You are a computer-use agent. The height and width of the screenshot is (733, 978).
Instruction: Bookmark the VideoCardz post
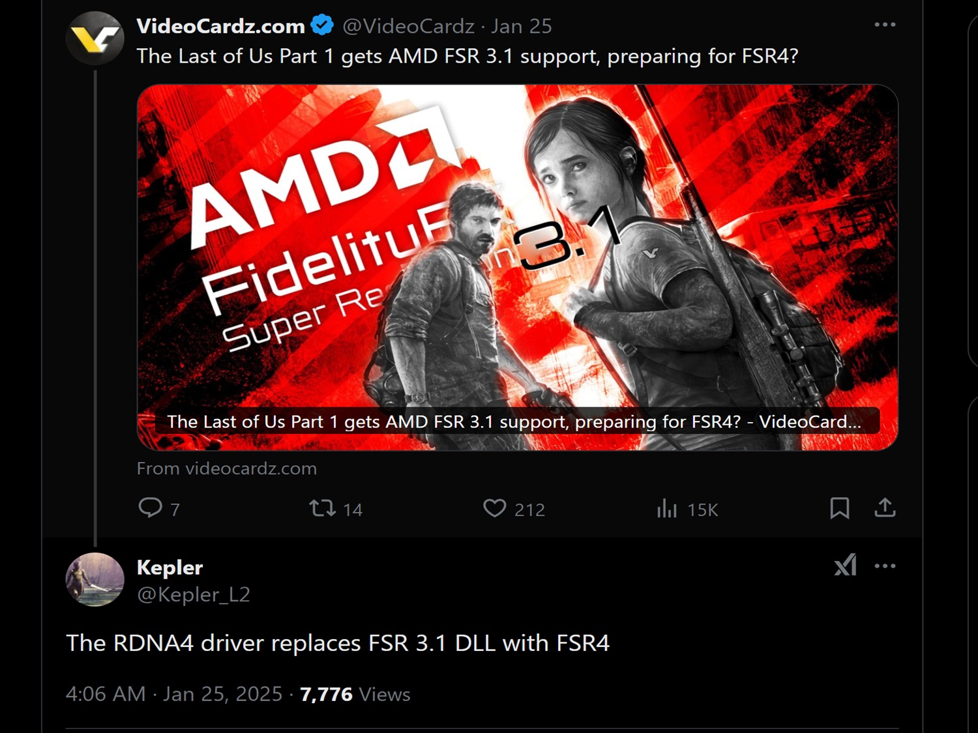pos(839,508)
